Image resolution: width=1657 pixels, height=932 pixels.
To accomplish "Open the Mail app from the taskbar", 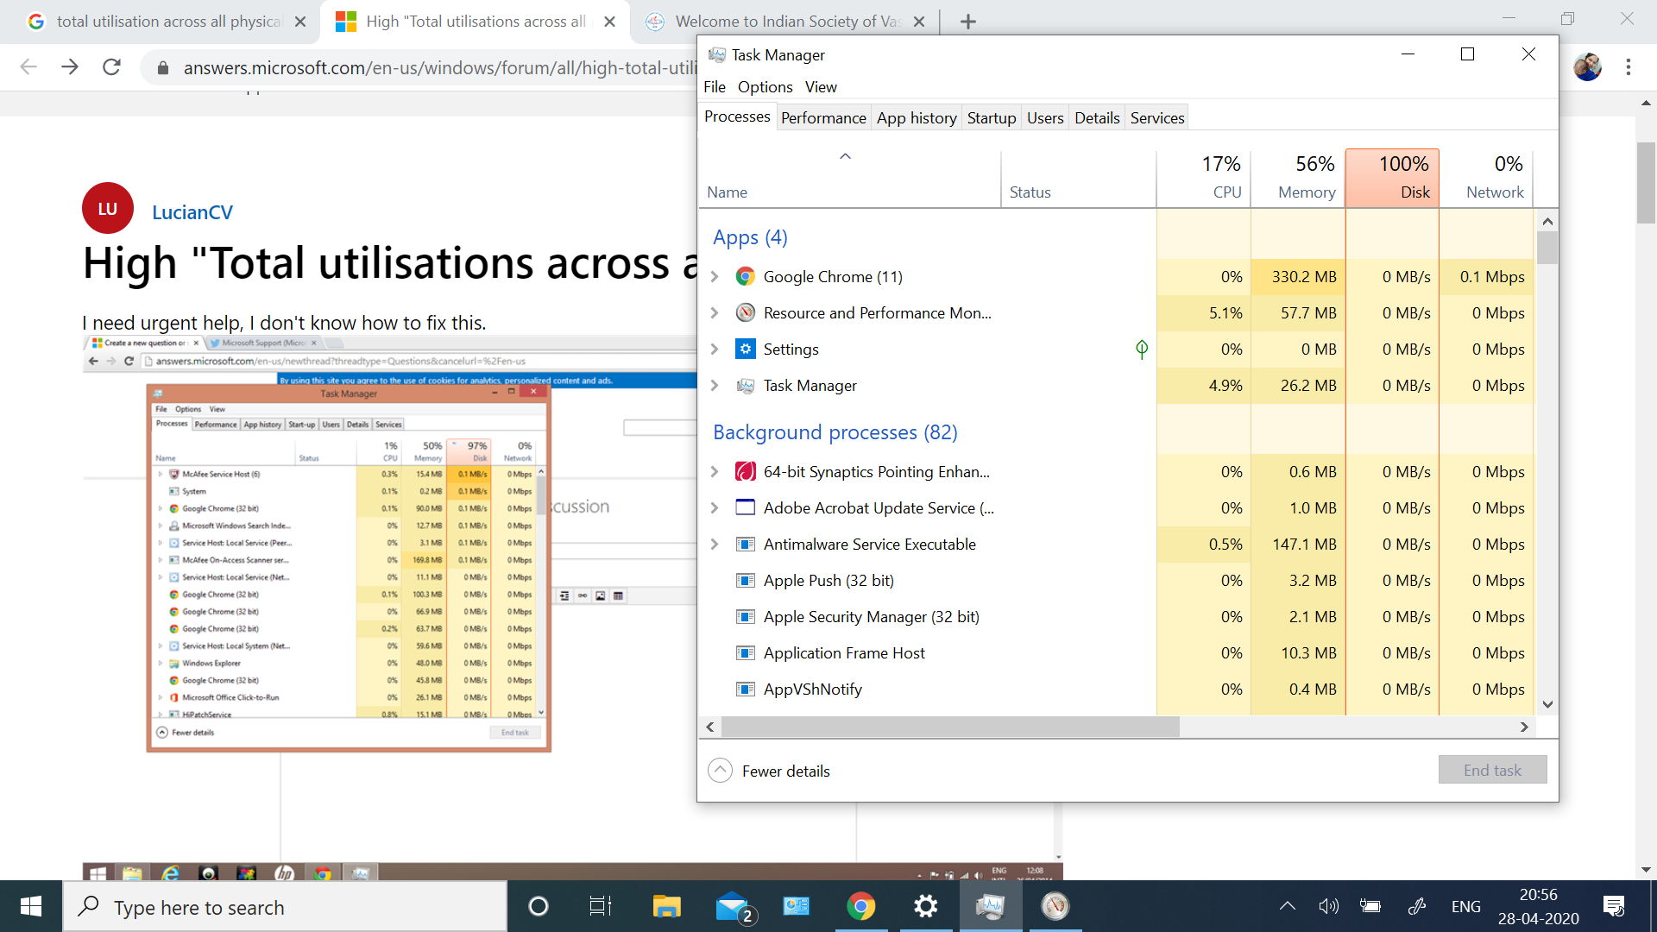I will [x=734, y=906].
